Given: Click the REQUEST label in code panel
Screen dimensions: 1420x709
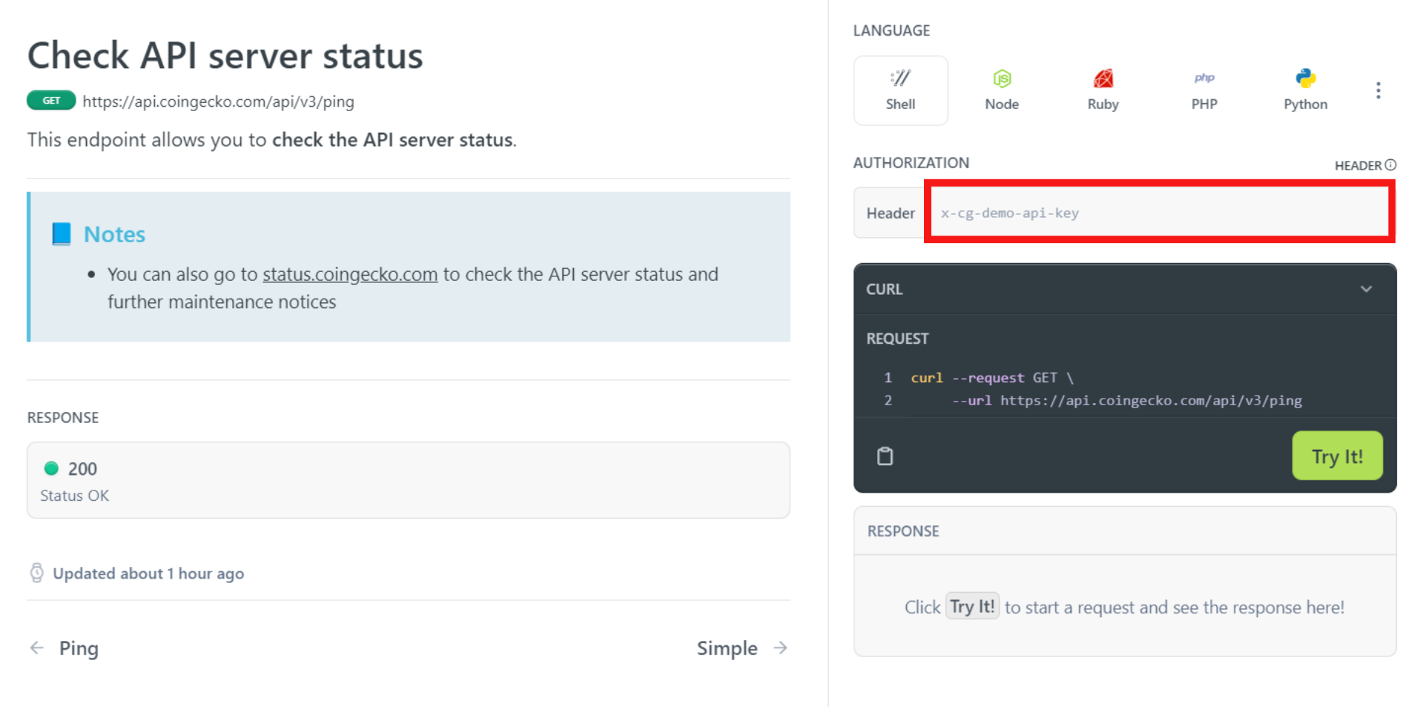Looking at the screenshot, I should pos(897,339).
